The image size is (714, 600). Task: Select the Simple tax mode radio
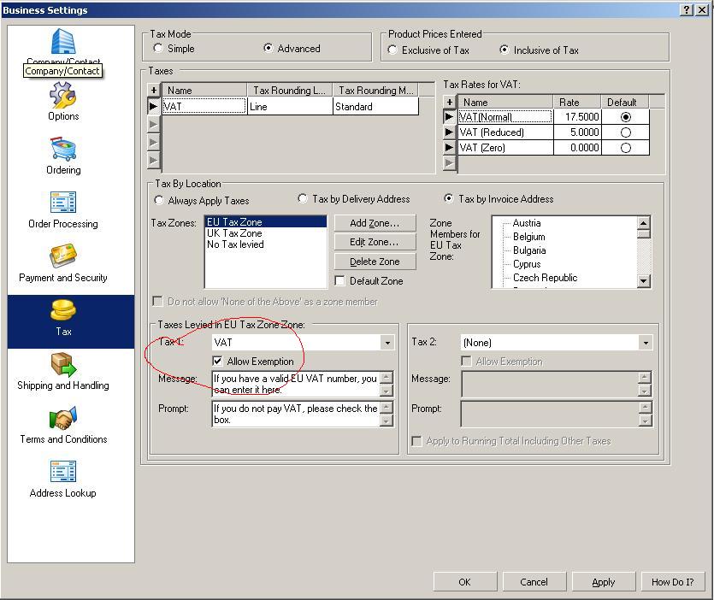(x=158, y=49)
